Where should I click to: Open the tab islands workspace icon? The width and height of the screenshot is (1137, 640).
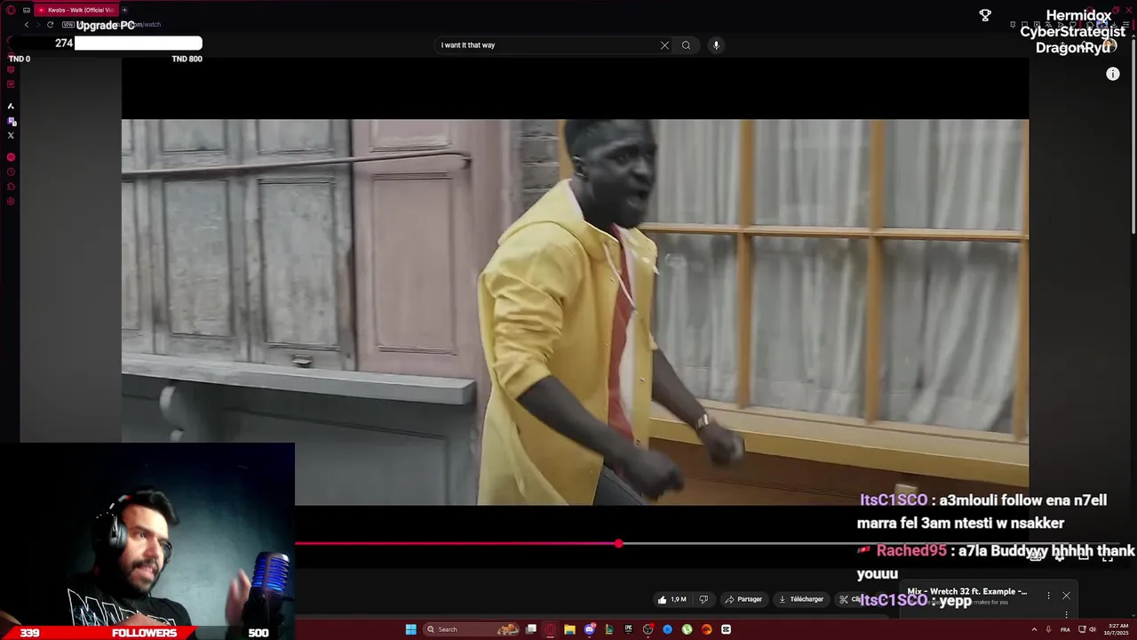coord(27,10)
